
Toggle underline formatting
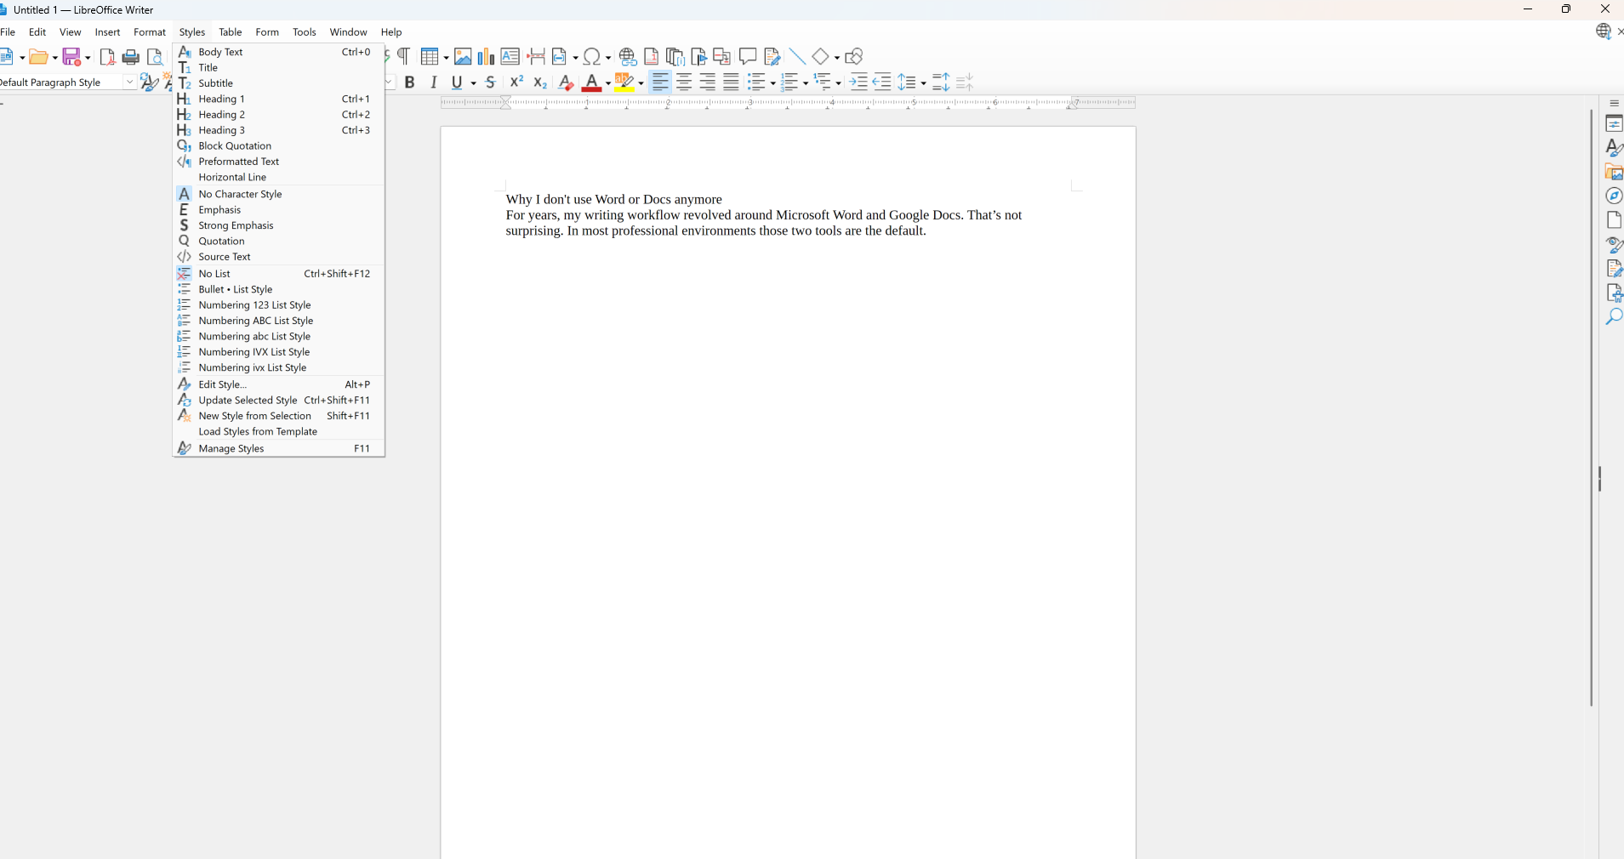(457, 82)
